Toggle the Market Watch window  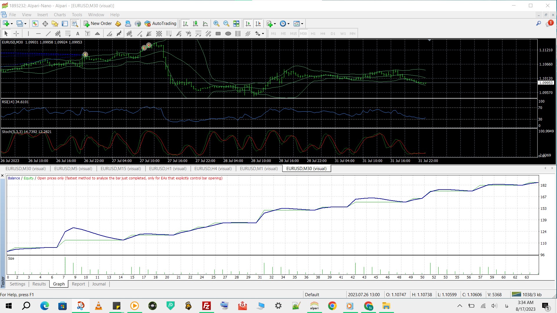pyautogui.click(x=35, y=23)
